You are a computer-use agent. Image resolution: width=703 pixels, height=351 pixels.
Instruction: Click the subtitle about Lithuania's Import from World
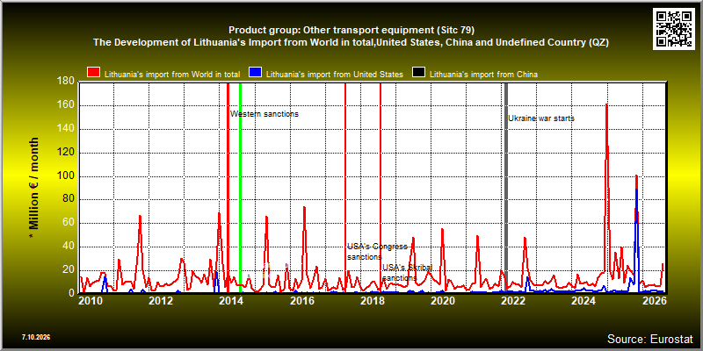click(x=351, y=42)
